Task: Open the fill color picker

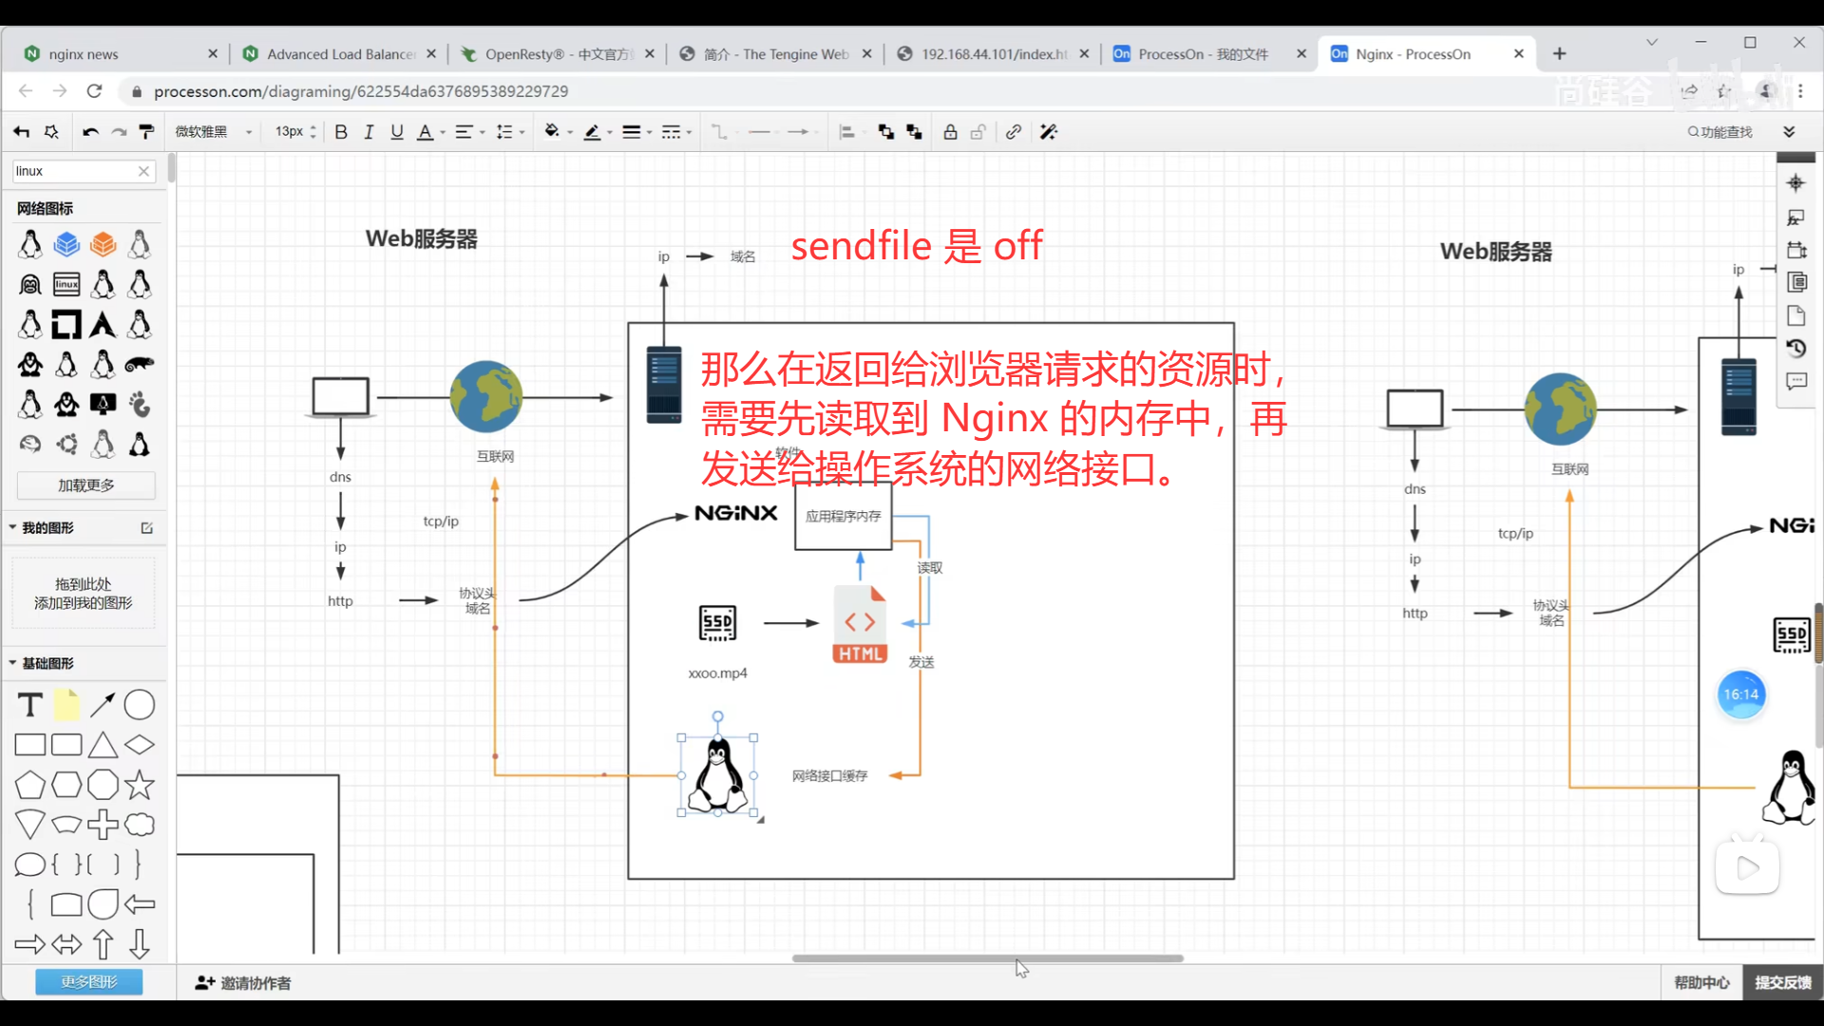Action: [x=553, y=132]
